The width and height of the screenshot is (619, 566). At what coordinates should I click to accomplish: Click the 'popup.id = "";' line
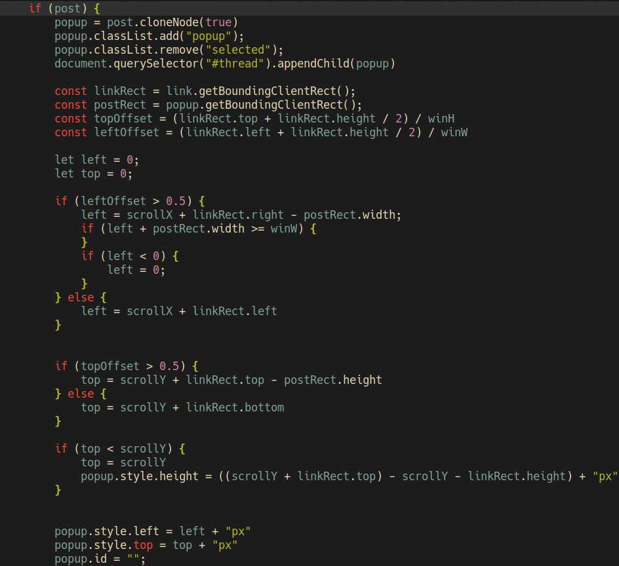point(100,559)
